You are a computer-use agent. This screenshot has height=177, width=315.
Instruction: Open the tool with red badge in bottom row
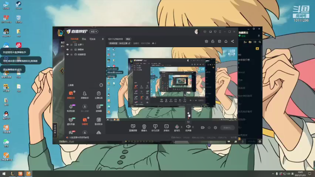tap(71, 133)
